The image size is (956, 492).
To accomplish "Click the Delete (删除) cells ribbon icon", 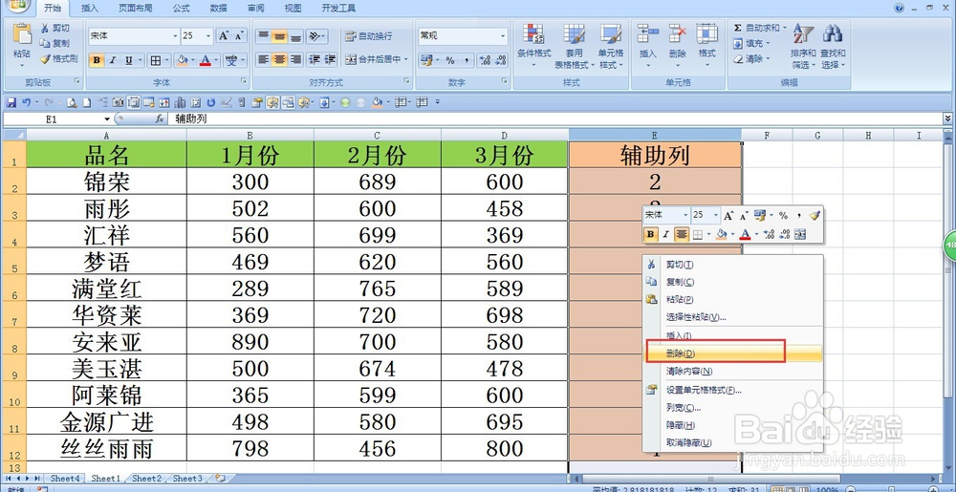I will click(x=678, y=33).
